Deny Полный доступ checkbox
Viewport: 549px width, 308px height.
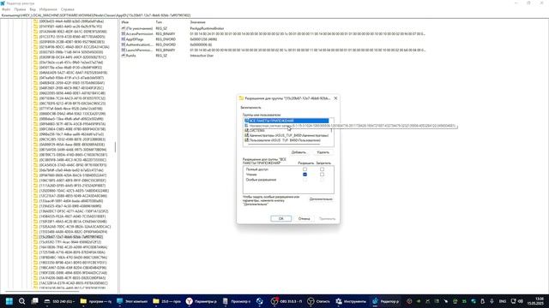point(322,169)
